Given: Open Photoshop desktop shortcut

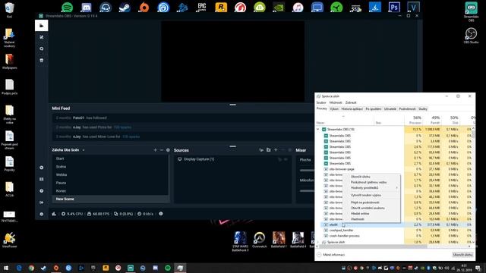Looking at the screenshot, I should [x=394, y=7].
